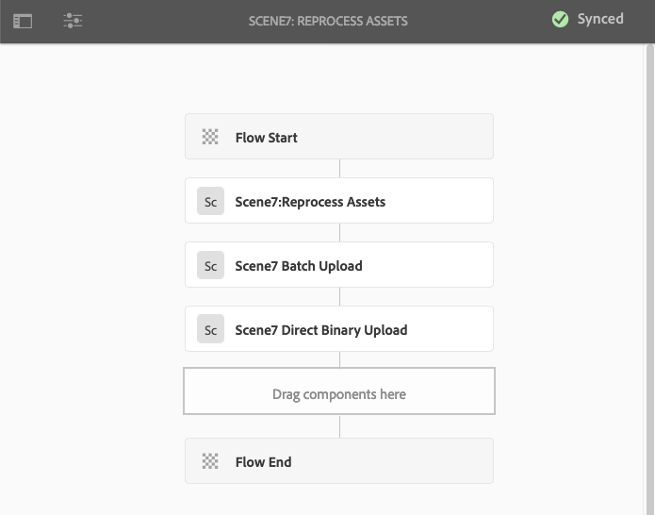655x515 pixels.
Task: Click the Flow Start checkered icon
Action: click(x=210, y=138)
